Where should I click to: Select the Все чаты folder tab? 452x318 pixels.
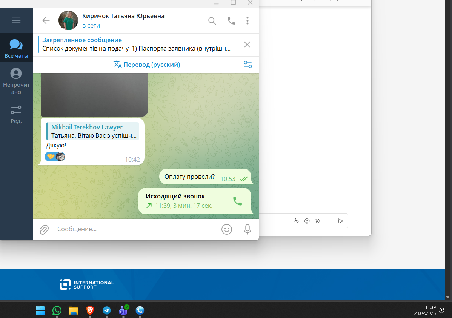click(x=16, y=48)
